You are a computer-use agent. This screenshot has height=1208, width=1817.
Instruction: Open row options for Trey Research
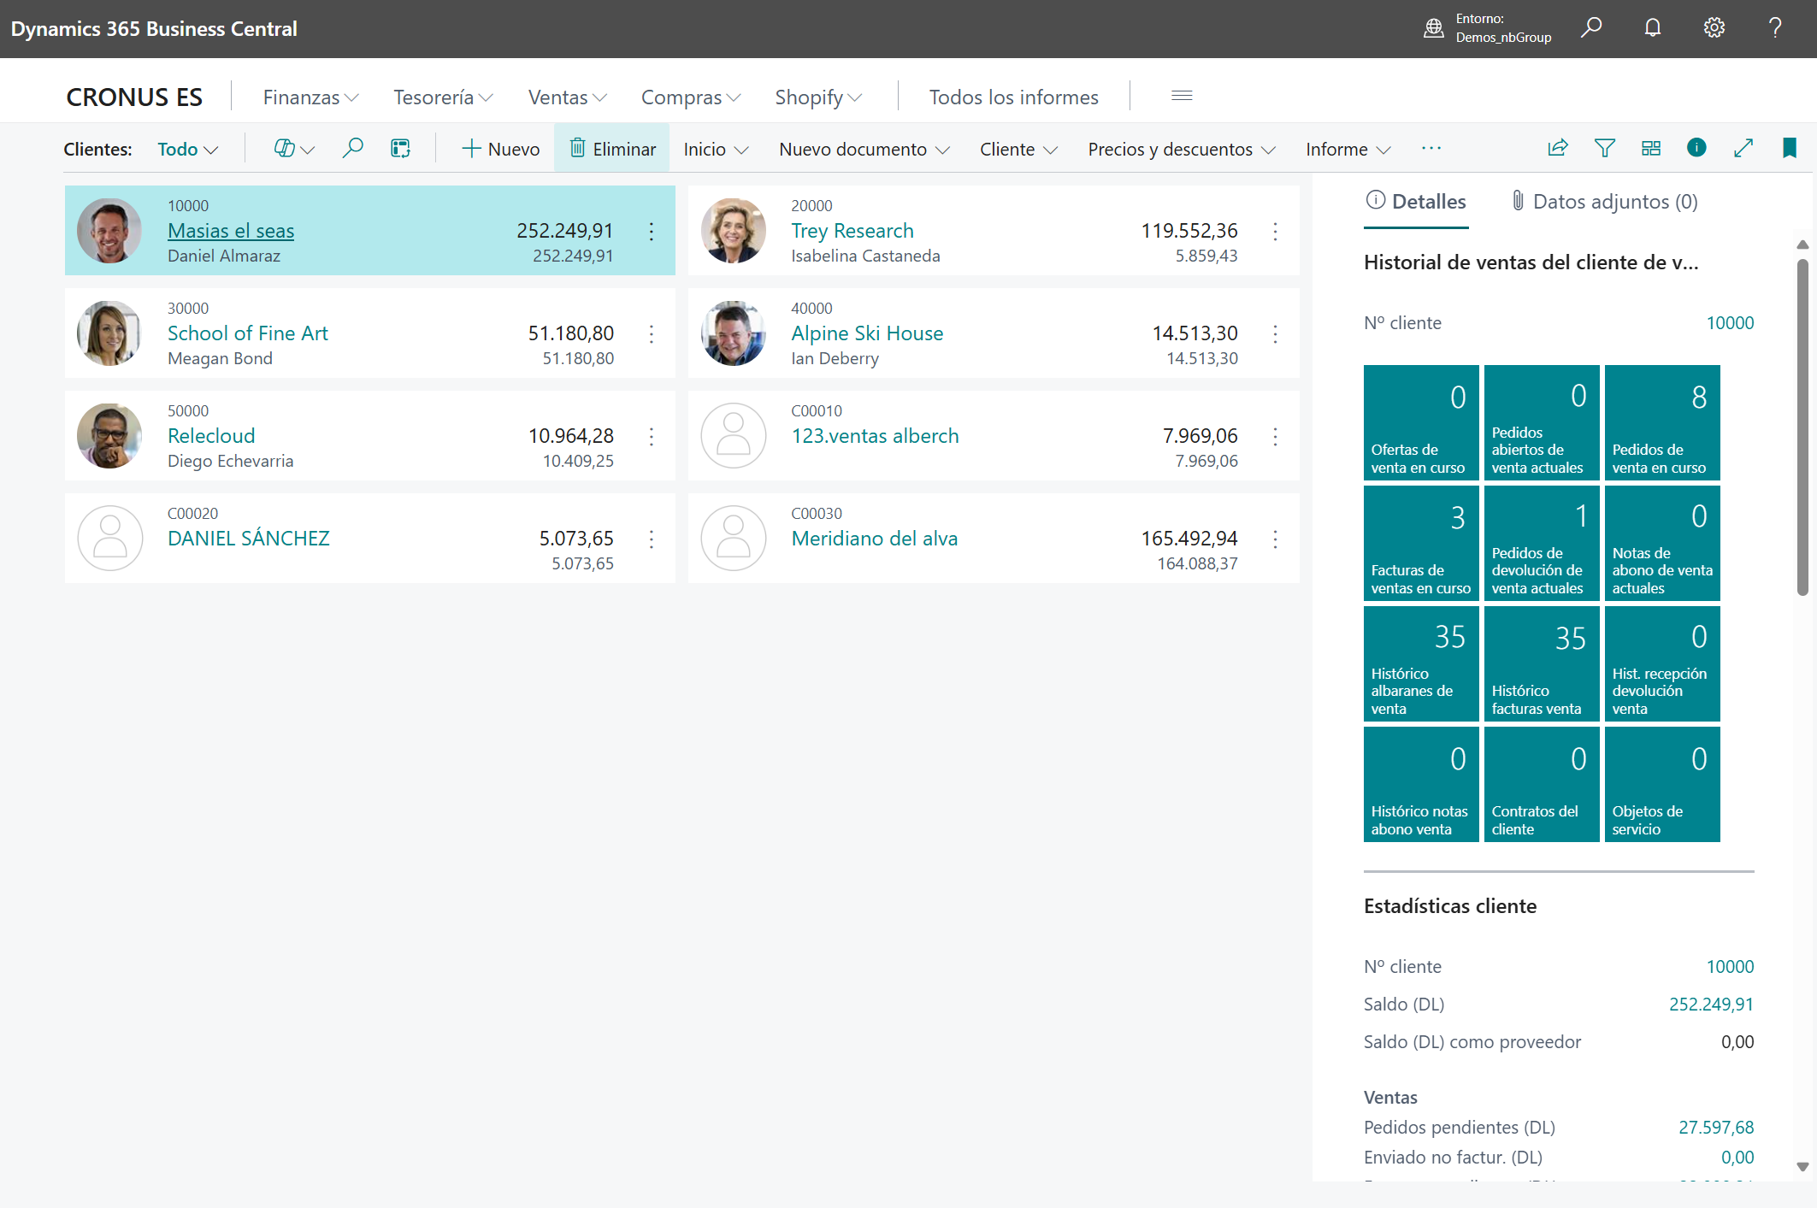click(x=1275, y=231)
